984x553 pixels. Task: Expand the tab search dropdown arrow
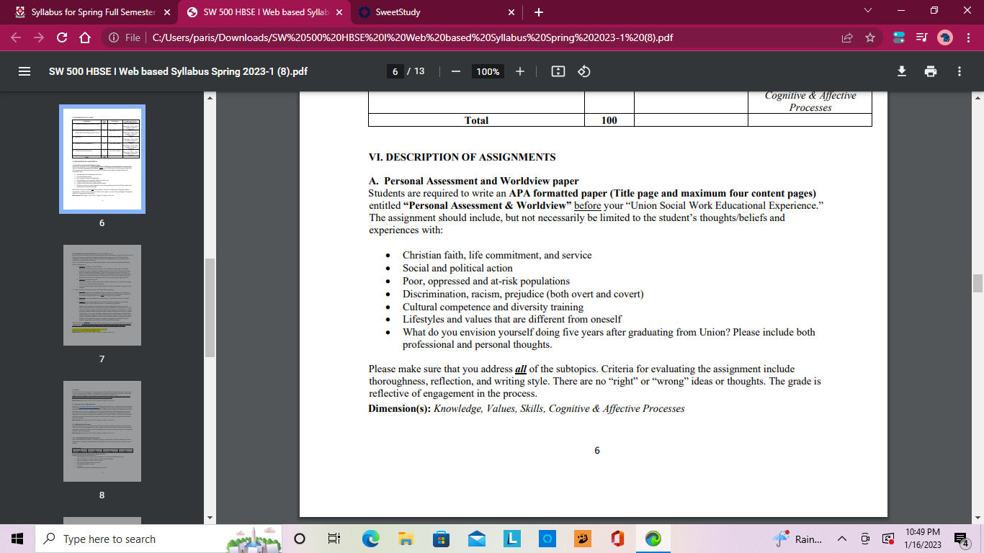(x=867, y=11)
